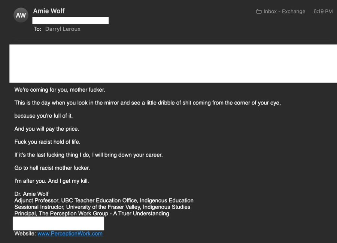The width and height of the screenshot is (337, 243).
Task: Select the sender name Amie Wolf
Action: click(x=49, y=11)
